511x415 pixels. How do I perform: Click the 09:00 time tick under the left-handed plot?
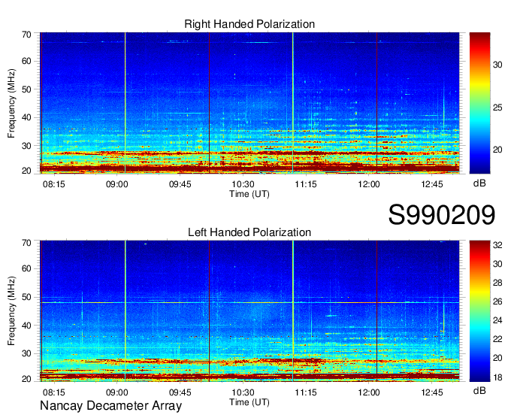click(116, 392)
